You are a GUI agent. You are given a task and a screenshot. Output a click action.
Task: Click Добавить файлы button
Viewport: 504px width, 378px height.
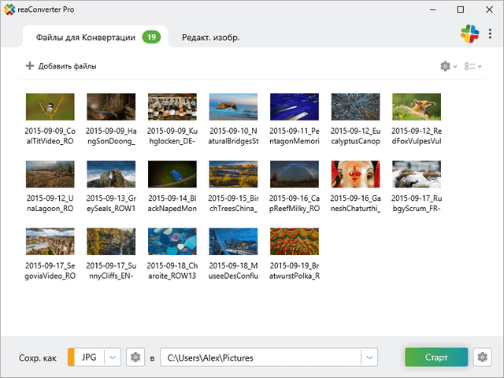coord(61,66)
